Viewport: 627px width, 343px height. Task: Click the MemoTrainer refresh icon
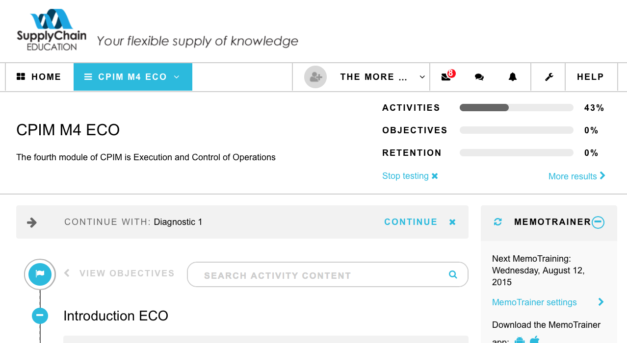[498, 222]
